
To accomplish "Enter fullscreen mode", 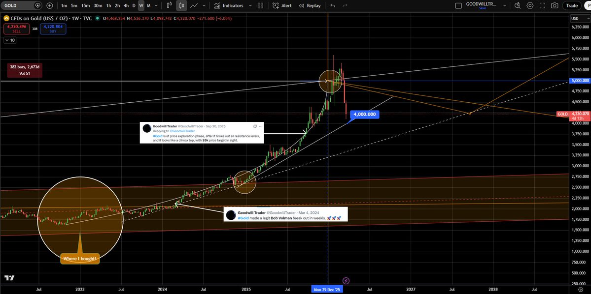I will click(542, 5).
